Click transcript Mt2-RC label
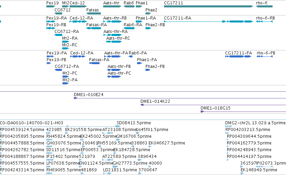Image resolution: width=286 pixels, height=175 pixels. (70, 45)
